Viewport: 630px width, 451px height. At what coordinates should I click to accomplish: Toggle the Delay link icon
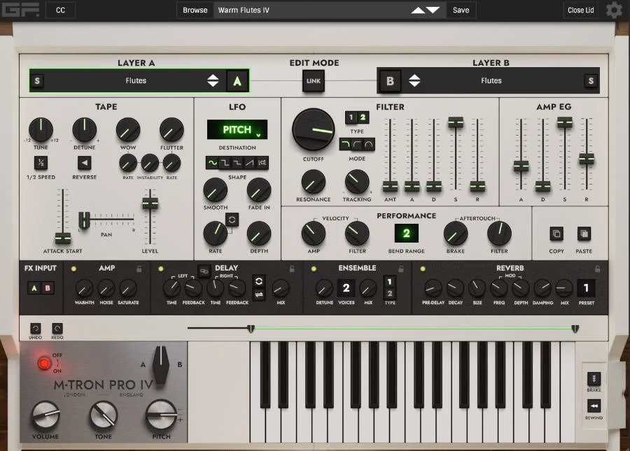(204, 271)
